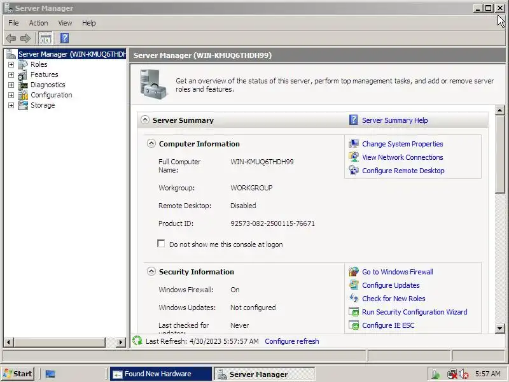Select the Configuration node icon
Screen dimensions: 509x382
click(23, 95)
